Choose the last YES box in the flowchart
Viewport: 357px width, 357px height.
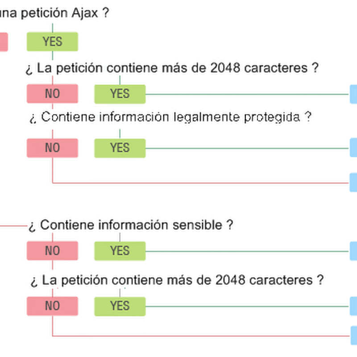120,306
